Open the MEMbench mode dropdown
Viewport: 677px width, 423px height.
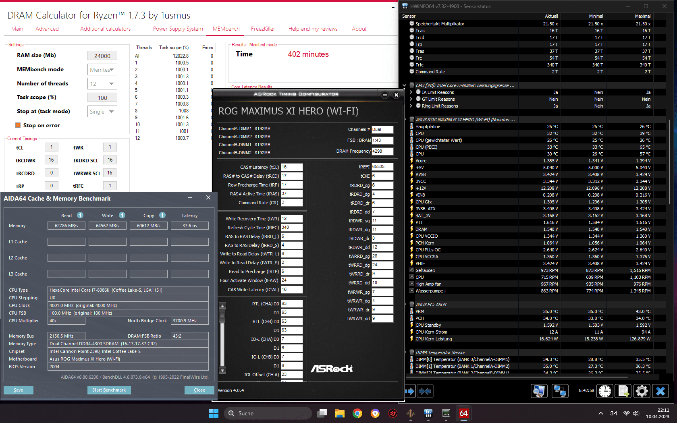[102, 70]
